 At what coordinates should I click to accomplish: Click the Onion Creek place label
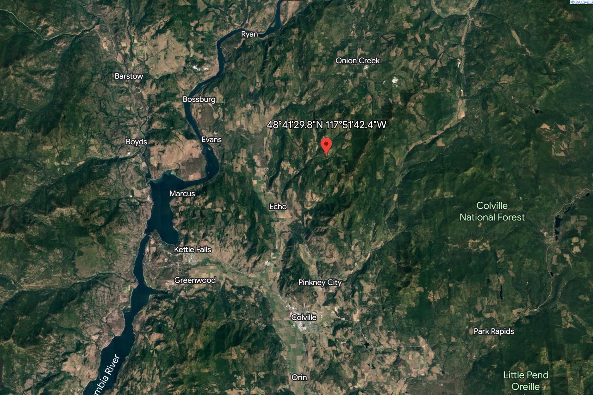pos(358,61)
